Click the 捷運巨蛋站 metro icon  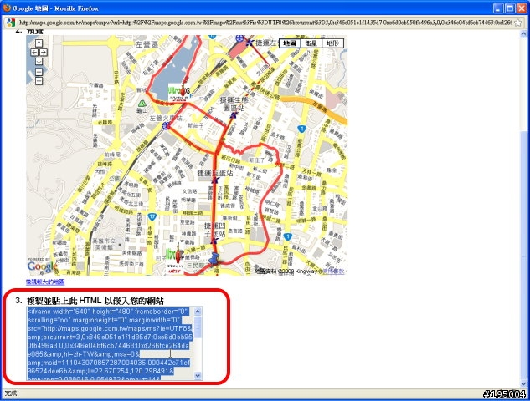point(215,180)
